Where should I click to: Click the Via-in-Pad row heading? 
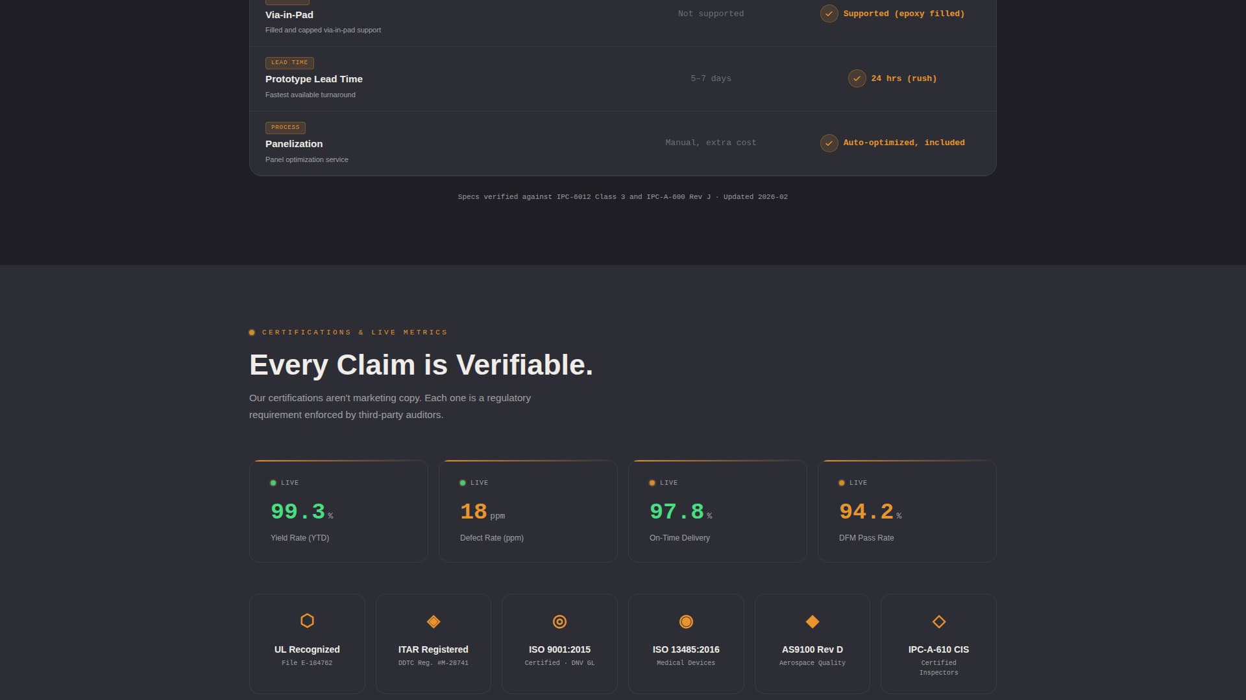pos(289,15)
